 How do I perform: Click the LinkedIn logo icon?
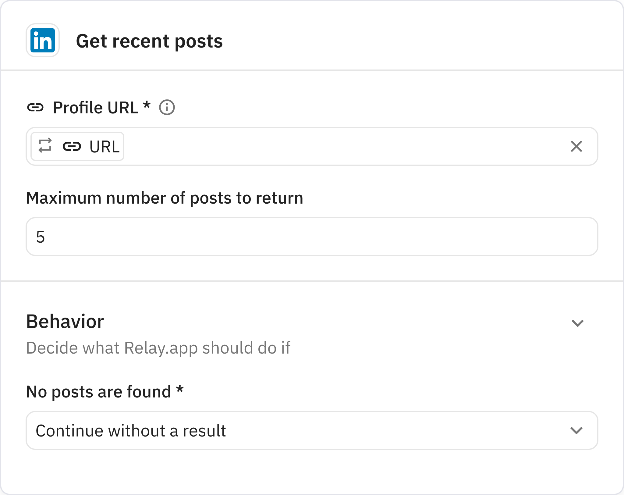tap(43, 41)
